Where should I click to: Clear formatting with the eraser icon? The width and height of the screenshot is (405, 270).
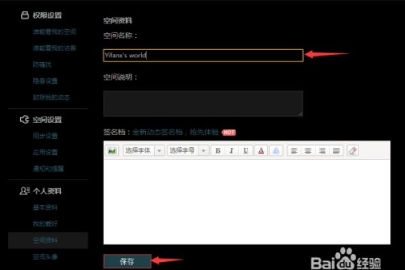pos(352,151)
